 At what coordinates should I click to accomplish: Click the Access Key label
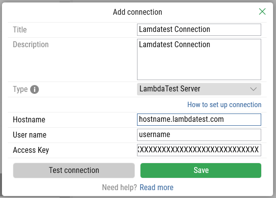31,150
